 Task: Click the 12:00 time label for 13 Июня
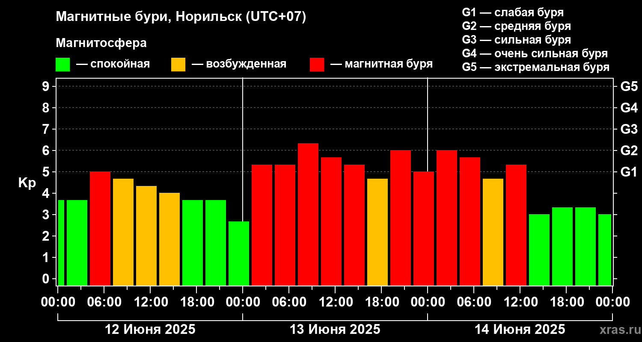click(x=335, y=302)
